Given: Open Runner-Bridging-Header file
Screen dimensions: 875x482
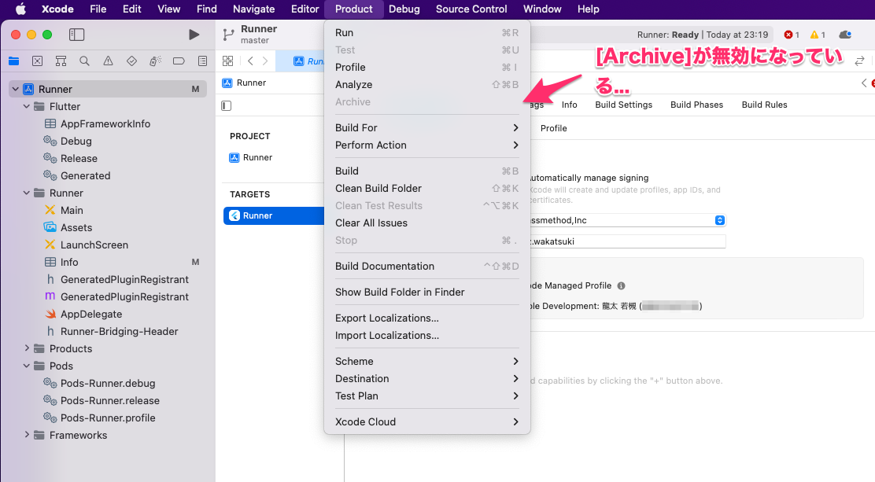Looking at the screenshot, I should point(120,331).
